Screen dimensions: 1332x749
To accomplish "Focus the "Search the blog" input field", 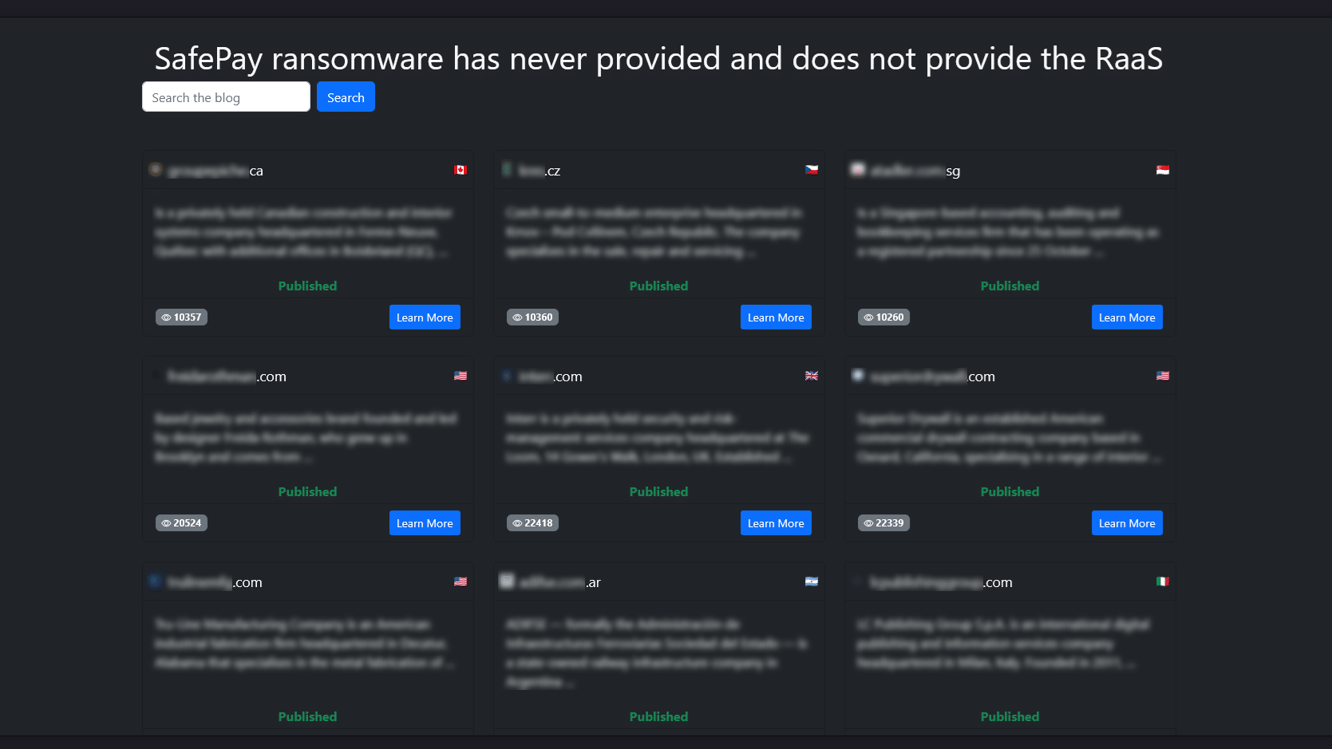I will [x=226, y=97].
